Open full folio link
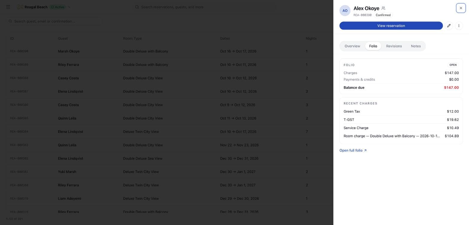The image size is (469, 225). tap(353, 150)
